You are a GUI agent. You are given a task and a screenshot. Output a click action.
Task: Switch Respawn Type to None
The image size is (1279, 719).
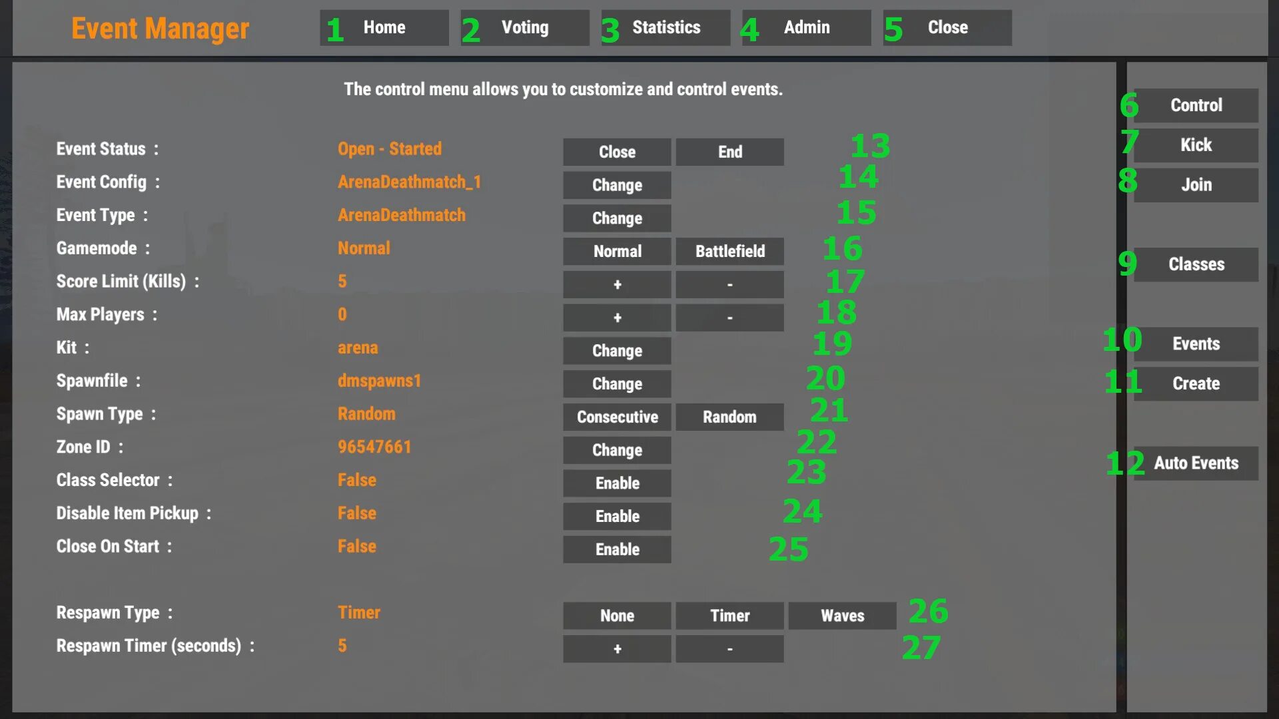[x=617, y=614]
